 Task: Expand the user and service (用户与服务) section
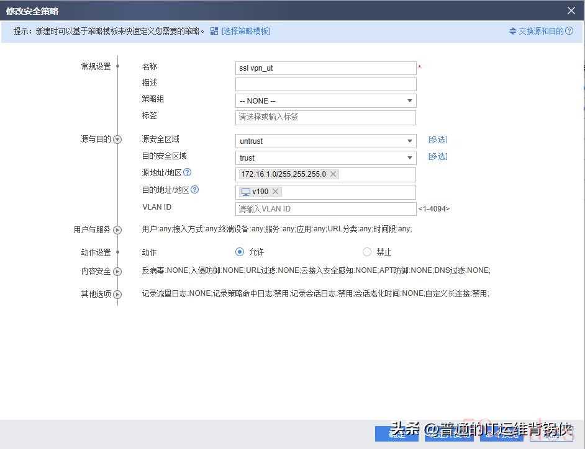click(x=117, y=230)
